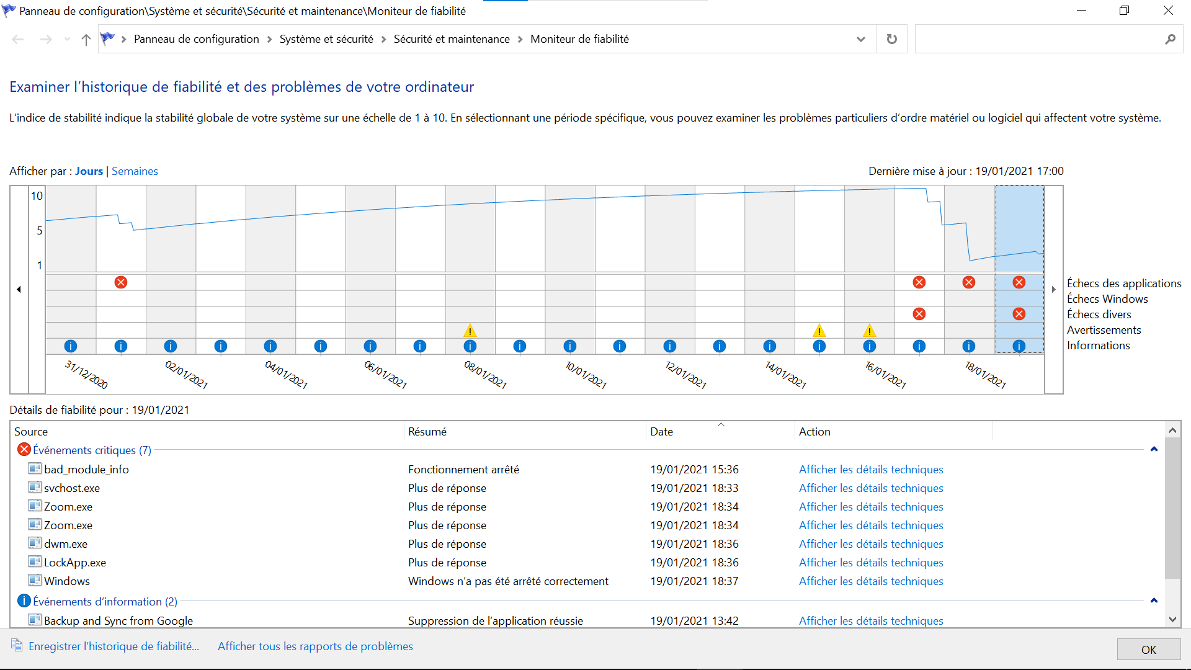Click the information icon for 18/01/2021

coord(969,346)
